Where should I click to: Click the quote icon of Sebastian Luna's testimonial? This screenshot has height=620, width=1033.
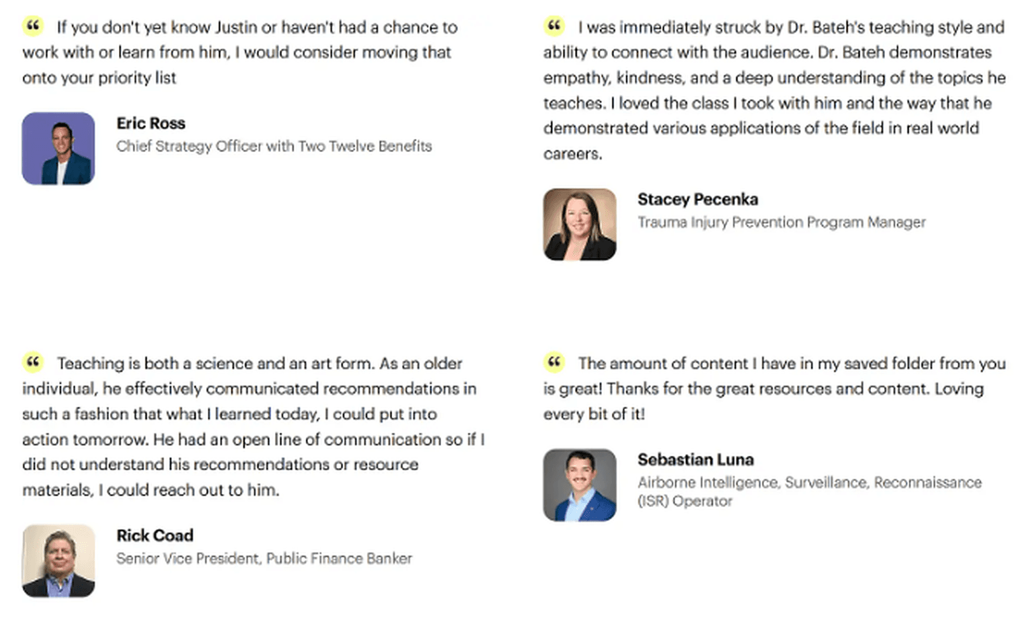(x=553, y=362)
